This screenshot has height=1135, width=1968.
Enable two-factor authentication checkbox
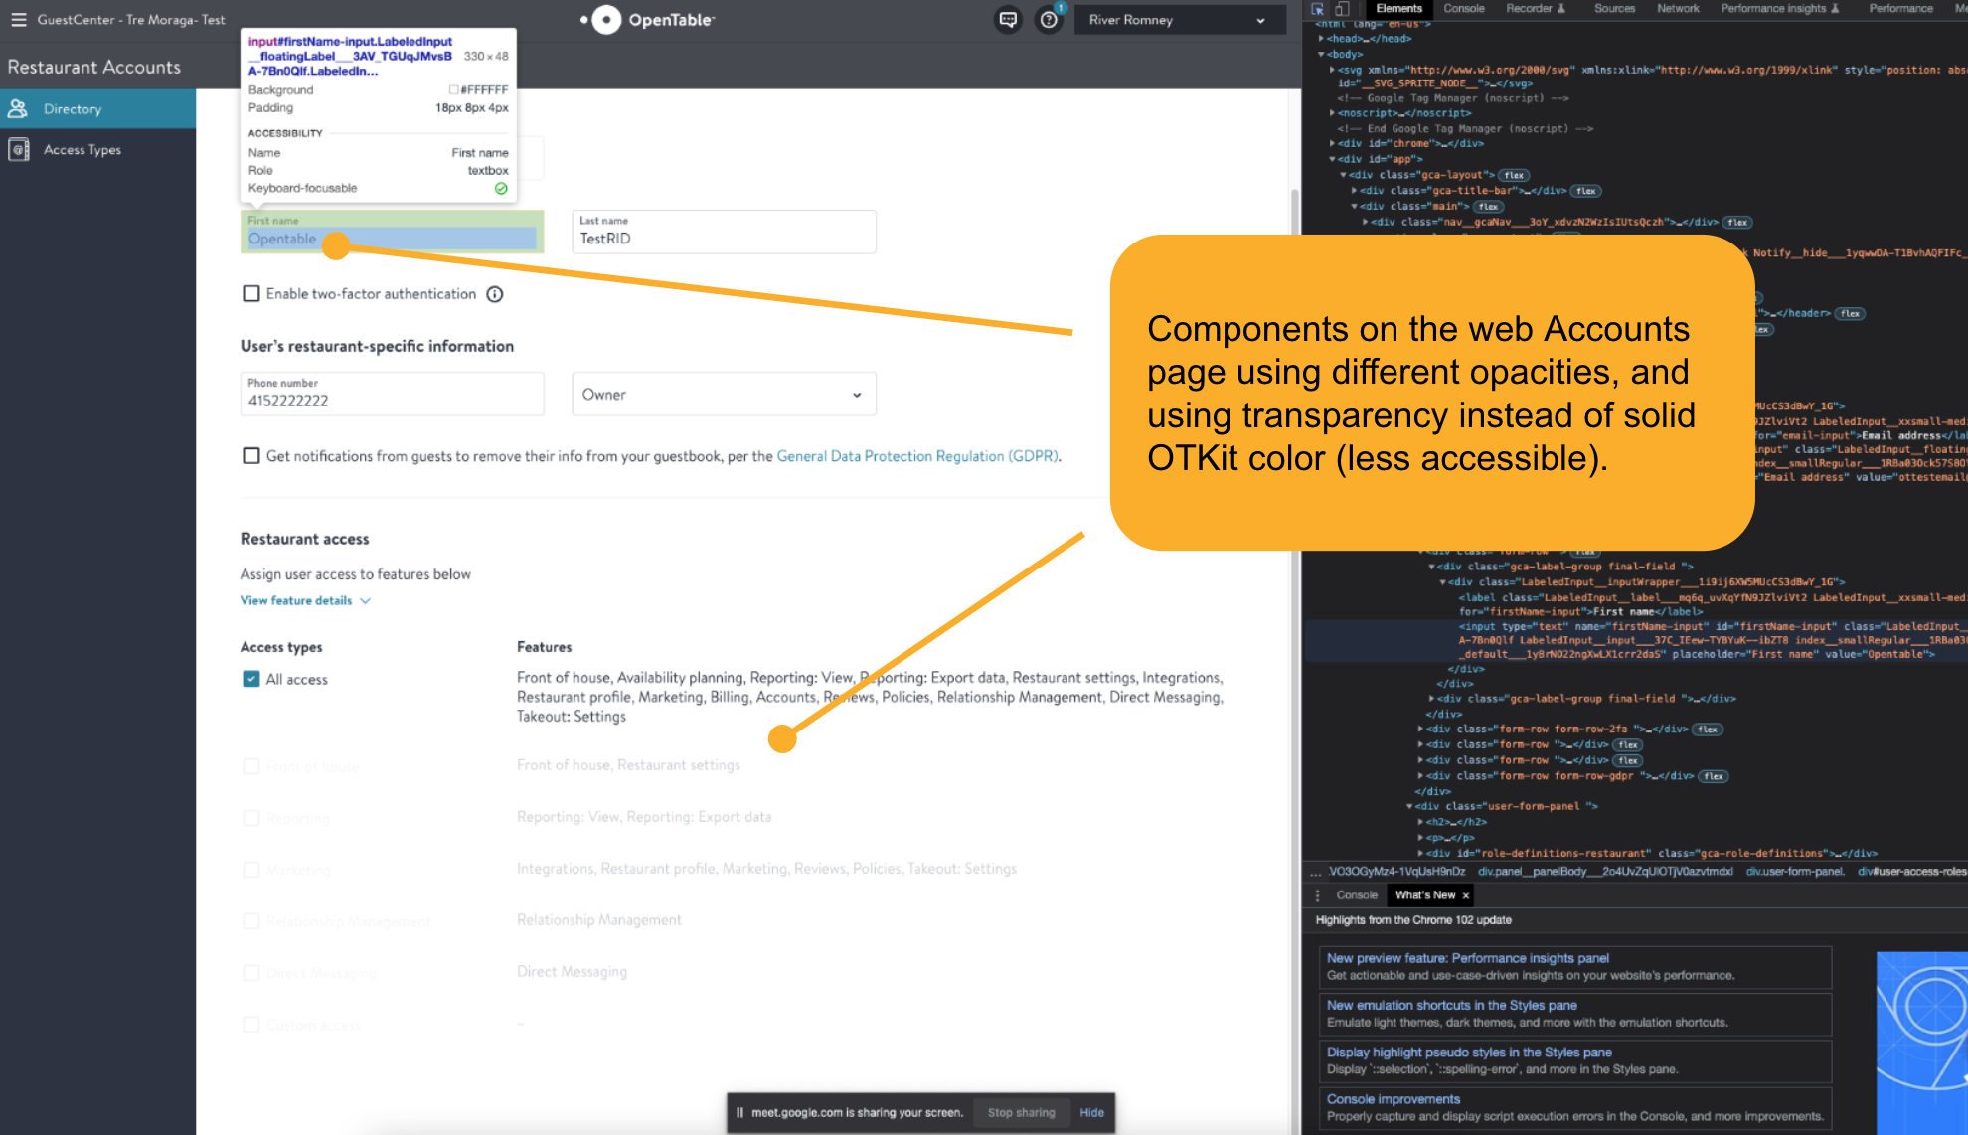point(251,294)
